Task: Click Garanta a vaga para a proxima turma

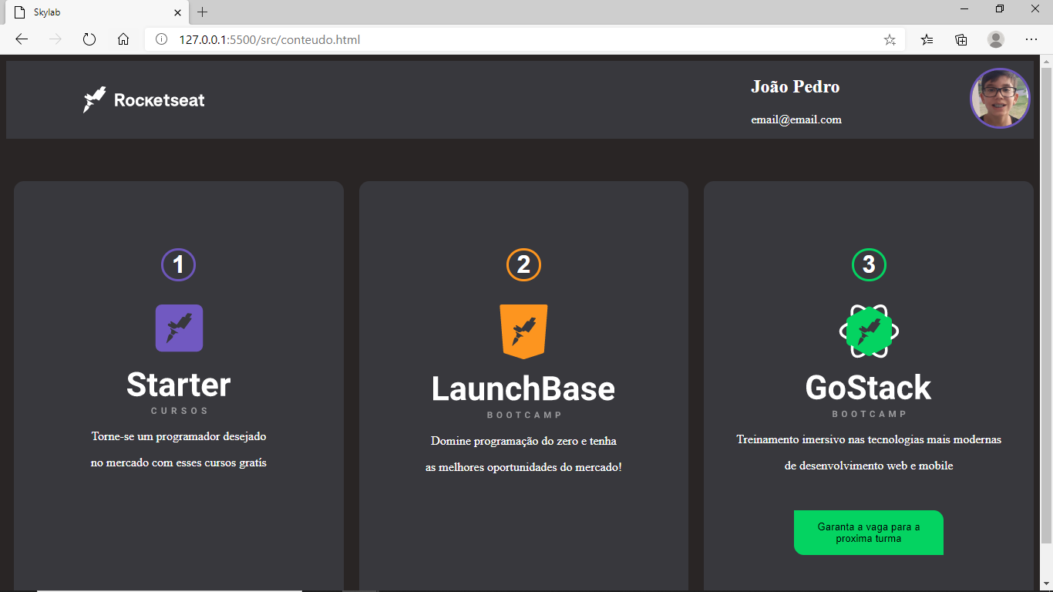Action: [x=869, y=533]
